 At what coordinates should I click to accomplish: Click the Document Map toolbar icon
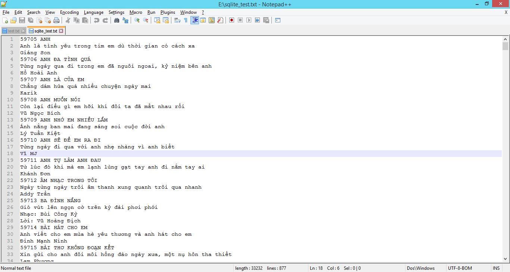(212, 20)
